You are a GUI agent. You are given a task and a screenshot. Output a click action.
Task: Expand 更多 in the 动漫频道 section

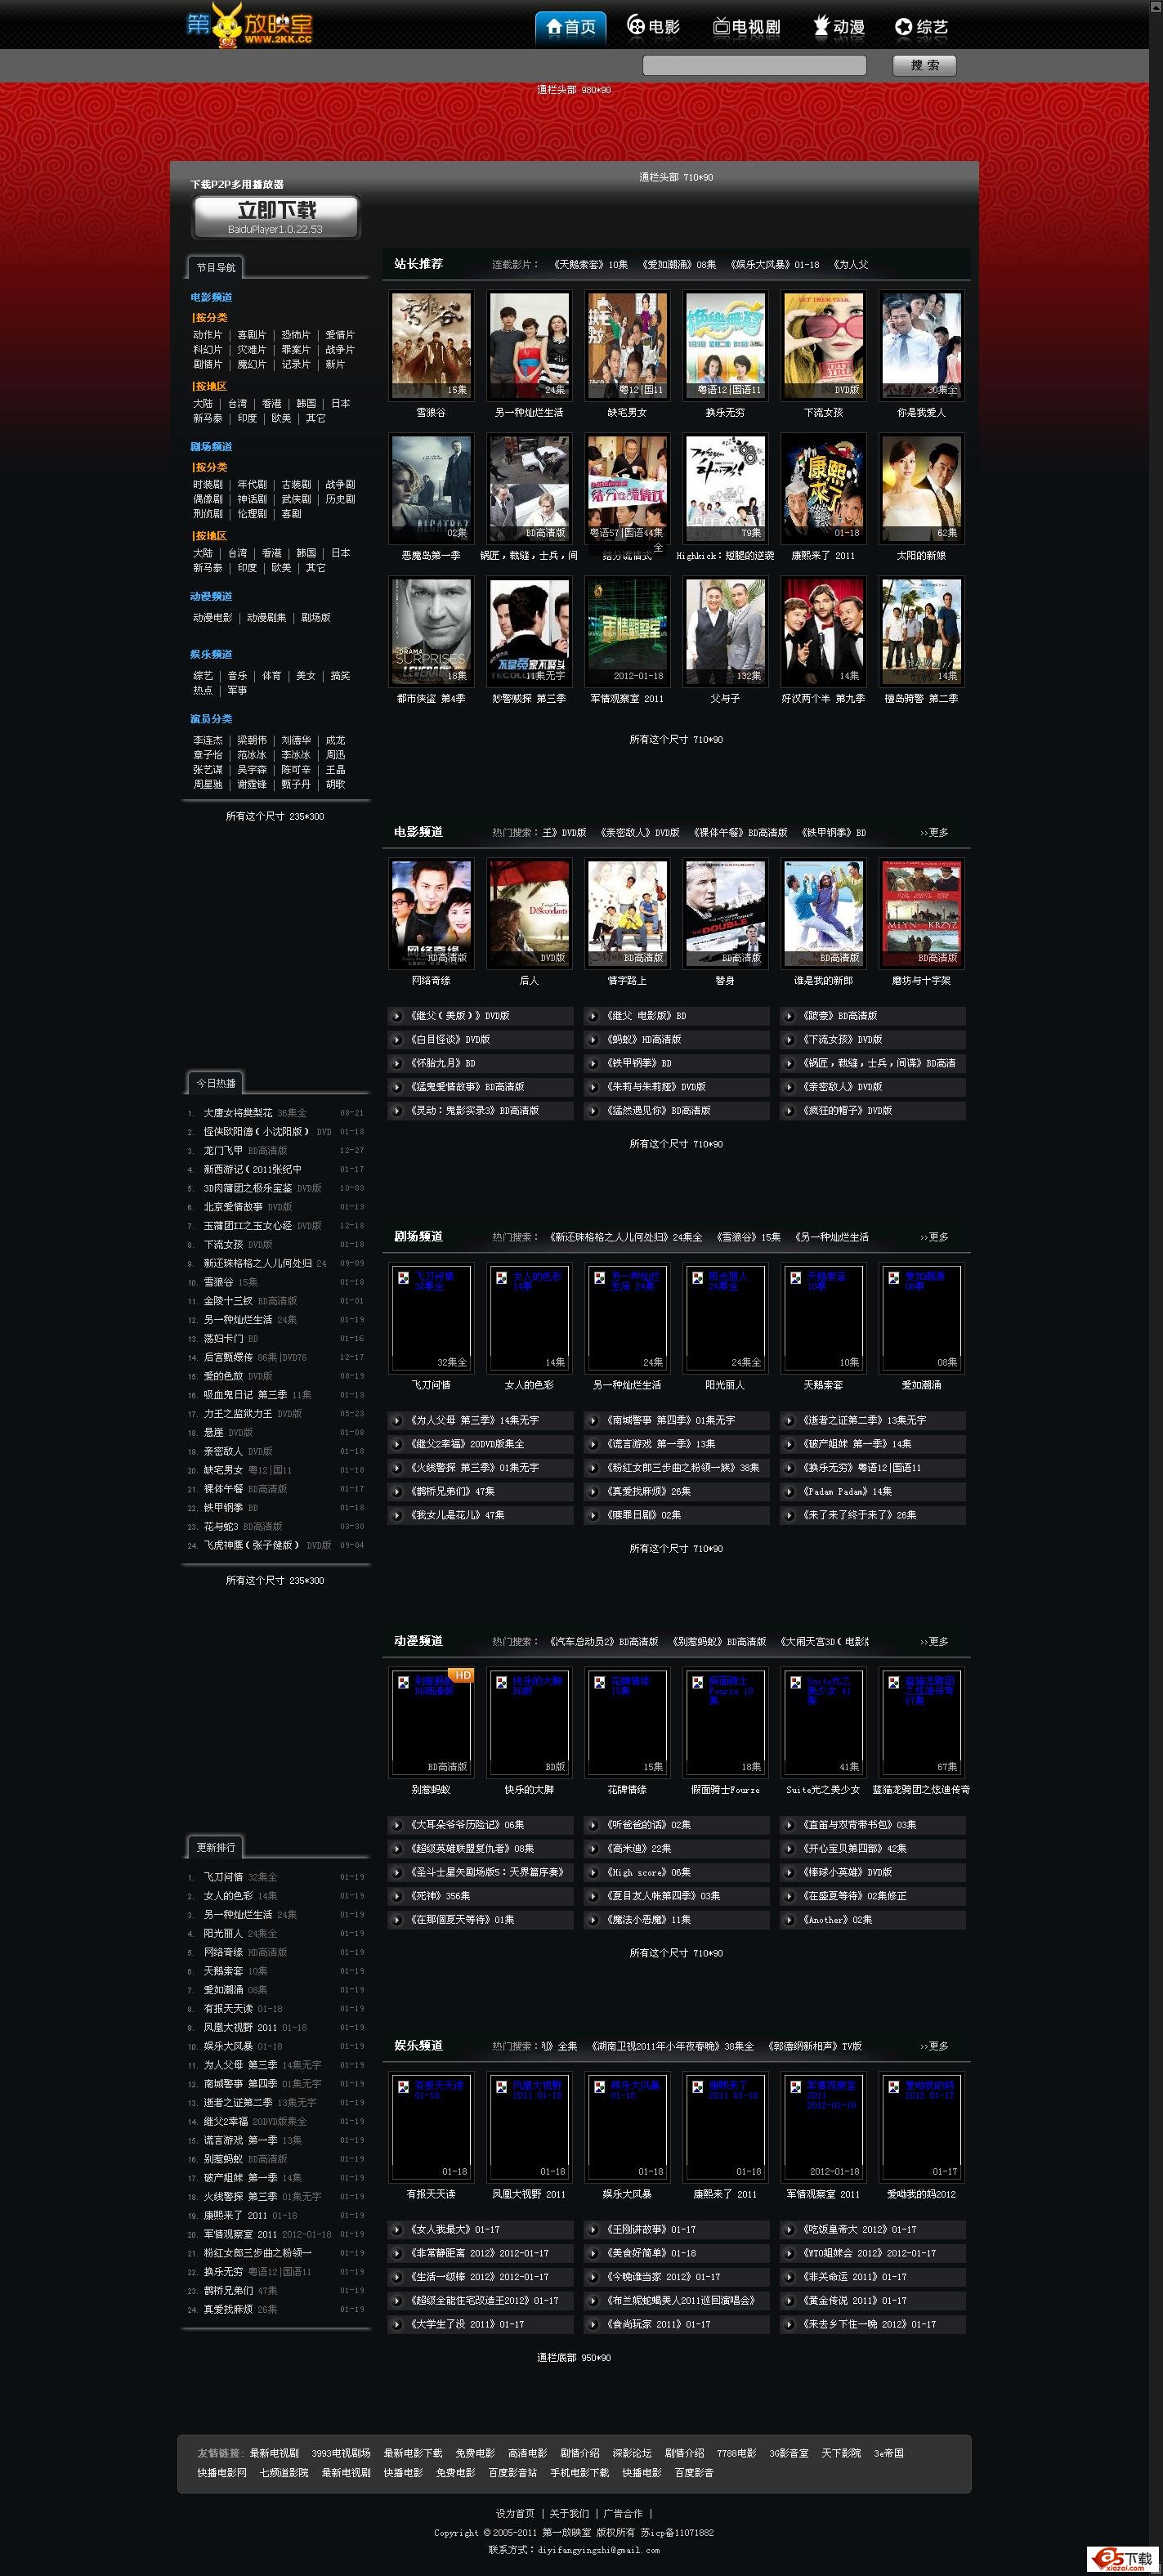pos(934,1642)
